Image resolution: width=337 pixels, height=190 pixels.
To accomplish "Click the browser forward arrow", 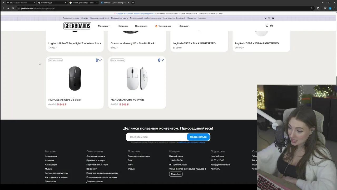I will 8,8.
